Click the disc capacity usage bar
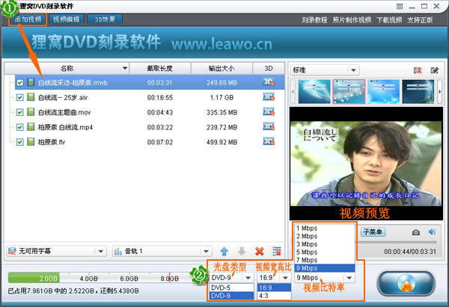The width and height of the screenshot is (449, 307). pos(100,278)
